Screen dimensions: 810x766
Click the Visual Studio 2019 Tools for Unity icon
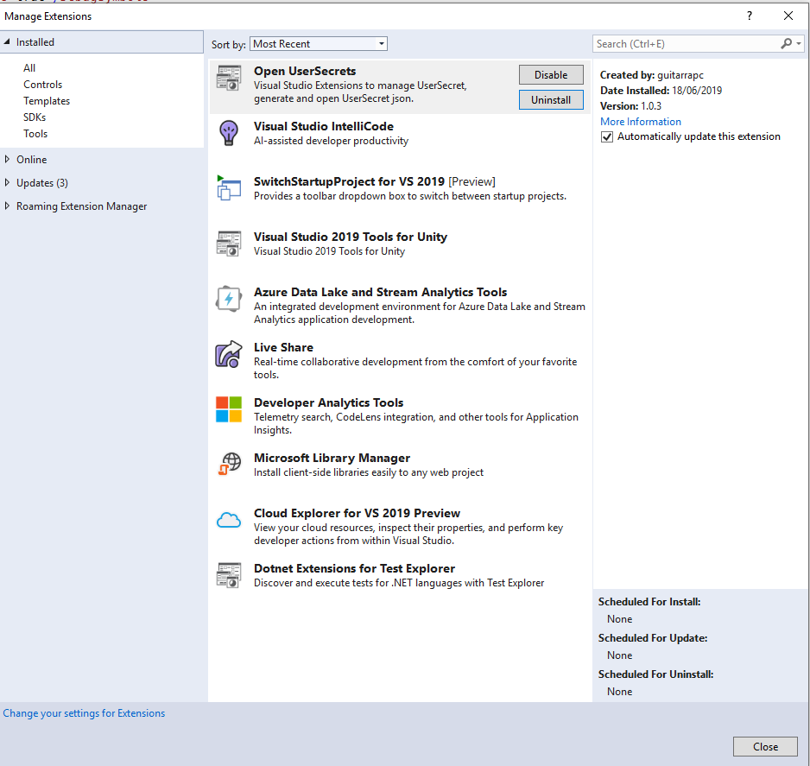228,244
